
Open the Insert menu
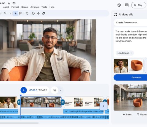click(x=6, y=7)
